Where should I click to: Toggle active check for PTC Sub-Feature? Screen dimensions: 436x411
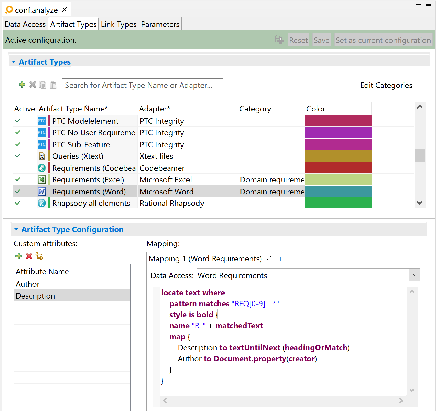18,144
